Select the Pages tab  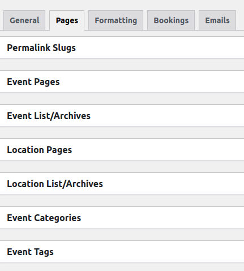pyautogui.click(x=67, y=20)
